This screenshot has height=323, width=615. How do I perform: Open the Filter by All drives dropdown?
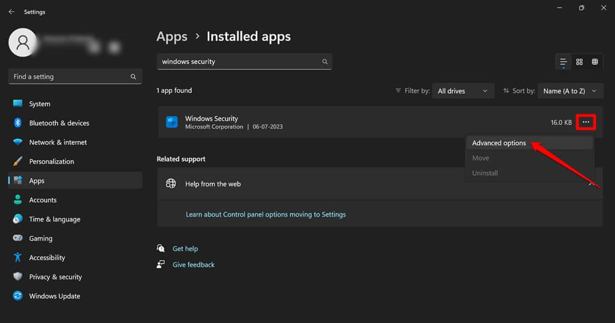463,91
